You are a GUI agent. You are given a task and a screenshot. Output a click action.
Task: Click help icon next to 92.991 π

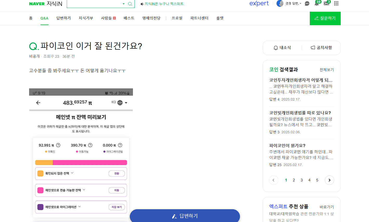pos(58,145)
